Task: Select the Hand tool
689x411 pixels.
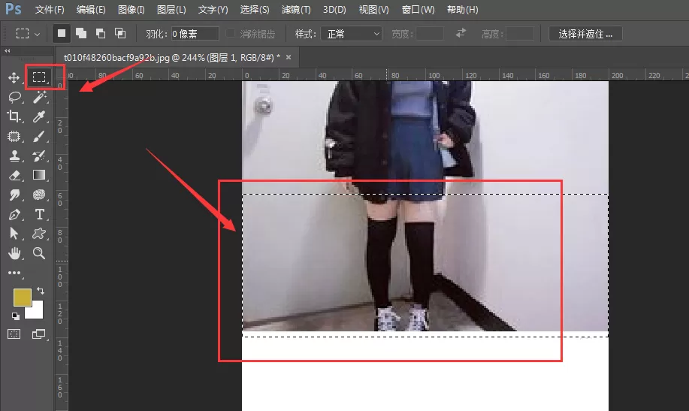Action: 14,253
